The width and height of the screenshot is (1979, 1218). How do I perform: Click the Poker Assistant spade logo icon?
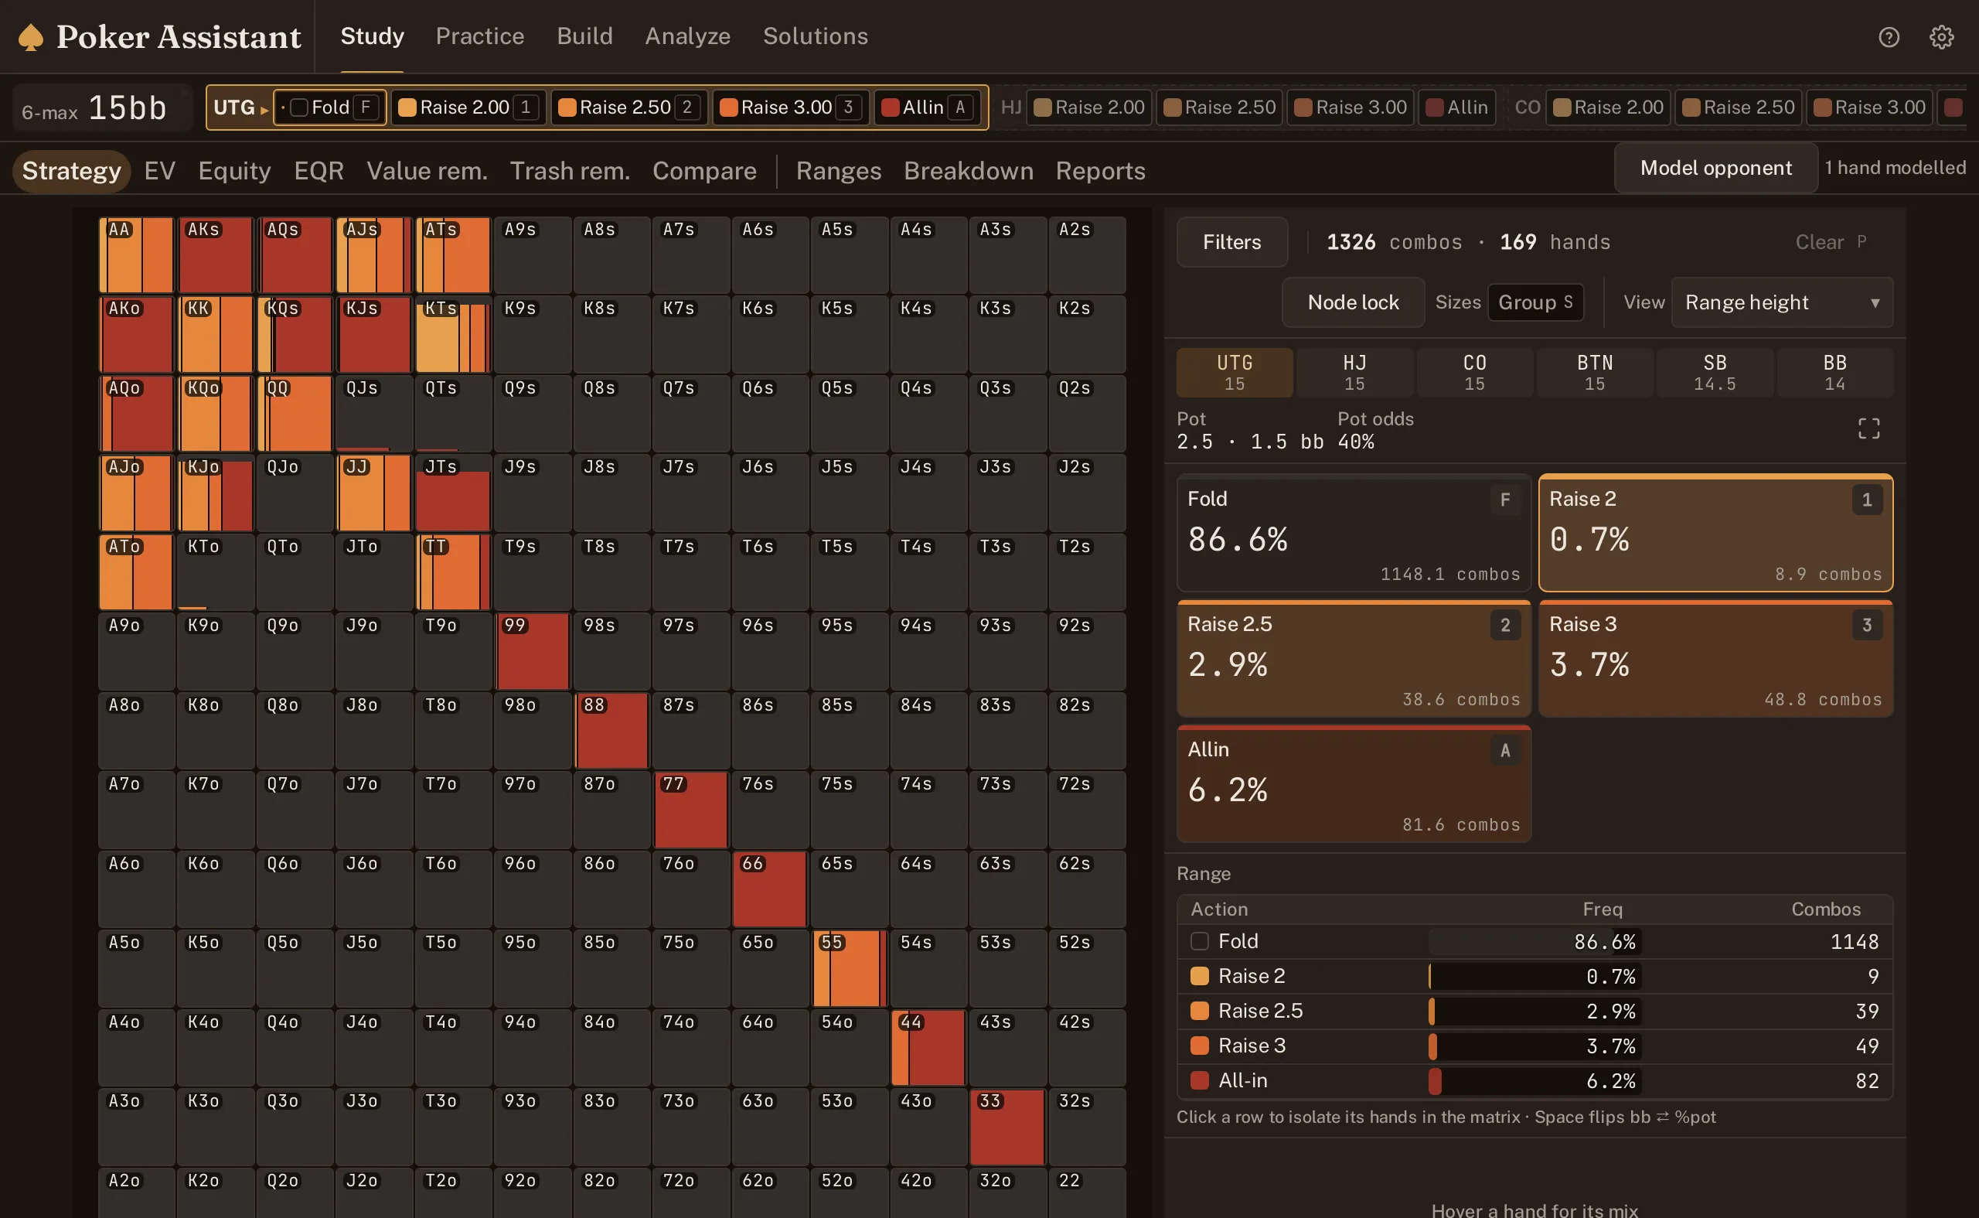pyautogui.click(x=31, y=37)
